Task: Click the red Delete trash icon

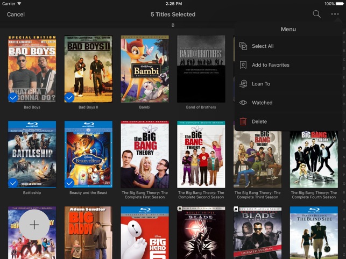Action: pos(243,121)
